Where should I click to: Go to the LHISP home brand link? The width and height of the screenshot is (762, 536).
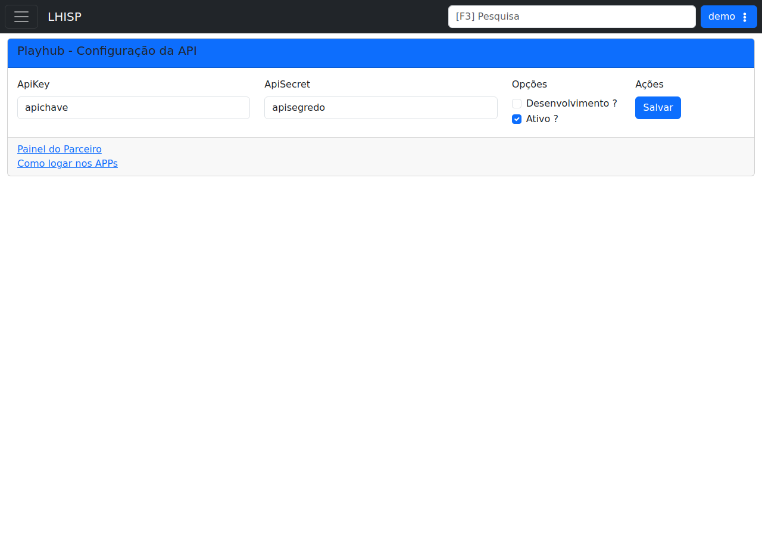[64, 17]
